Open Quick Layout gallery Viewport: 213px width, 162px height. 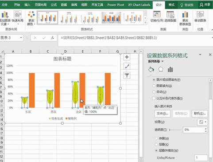click(x=18, y=18)
